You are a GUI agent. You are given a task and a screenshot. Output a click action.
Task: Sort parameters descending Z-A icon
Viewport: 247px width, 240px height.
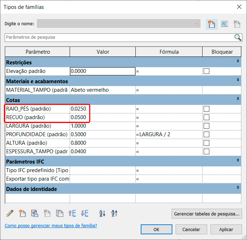point(114,213)
